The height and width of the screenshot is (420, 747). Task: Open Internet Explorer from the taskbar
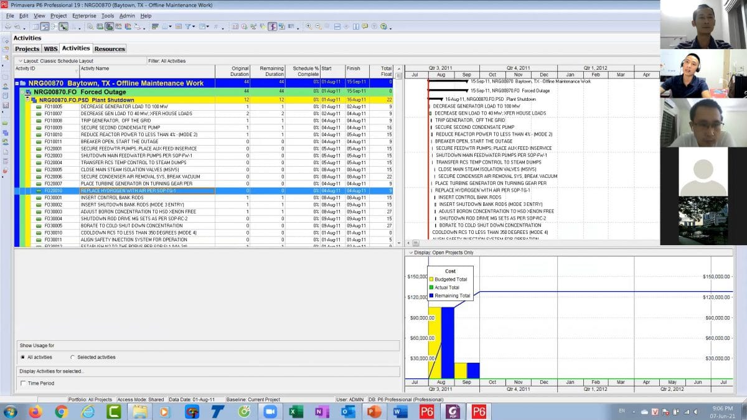[x=88, y=411]
